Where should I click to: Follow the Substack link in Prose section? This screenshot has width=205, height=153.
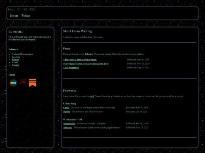tap(89, 54)
